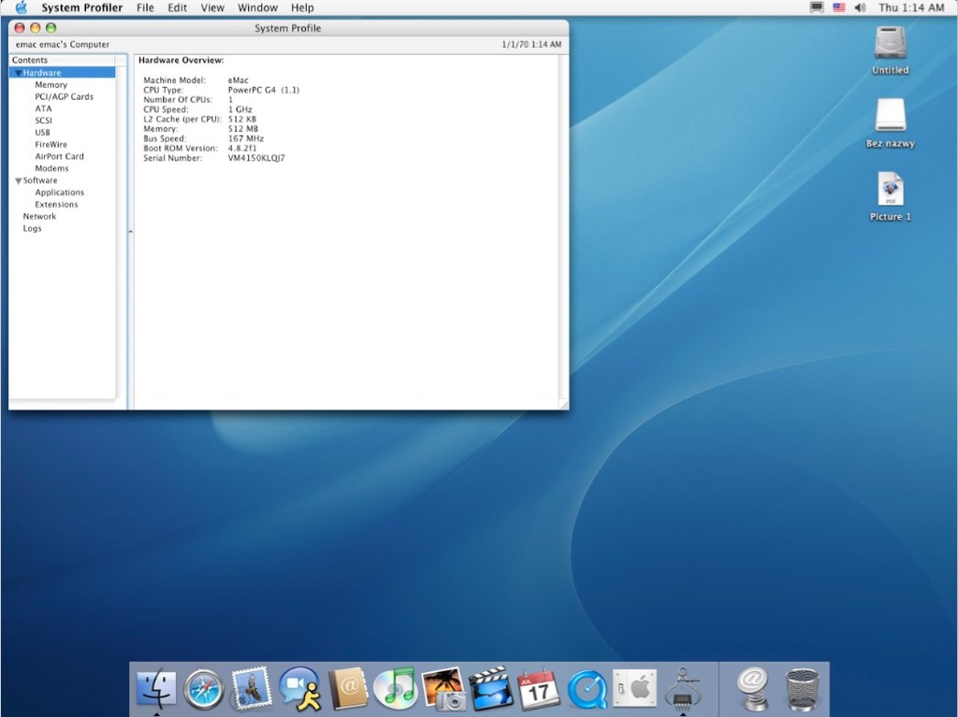This screenshot has width=958, height=717.
Task: Select Network in the sidebar
Action: click(x=39, y=217)
